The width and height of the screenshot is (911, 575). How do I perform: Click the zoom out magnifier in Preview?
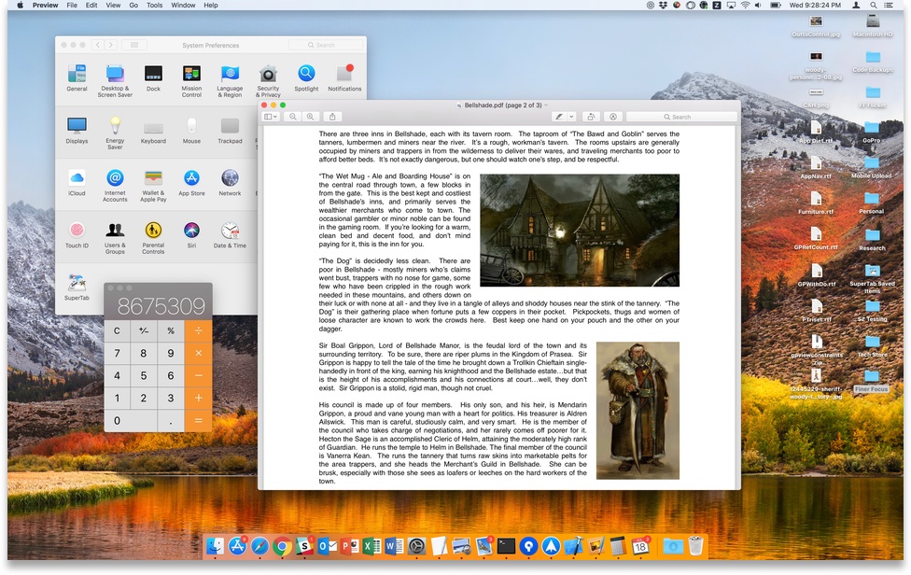tap(293, 117)
